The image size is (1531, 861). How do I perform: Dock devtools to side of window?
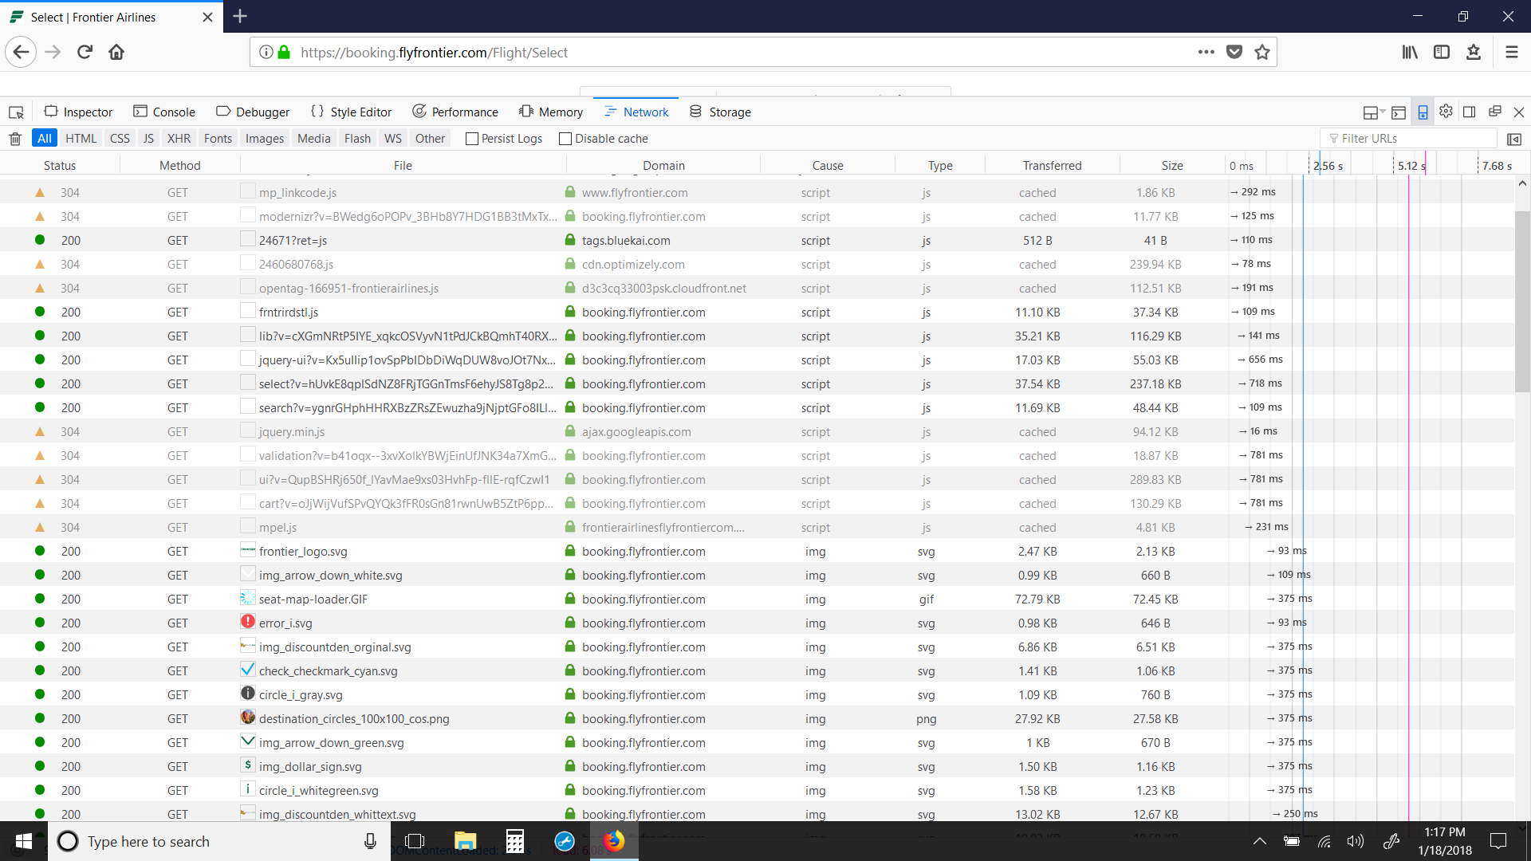pos(1470,112)
